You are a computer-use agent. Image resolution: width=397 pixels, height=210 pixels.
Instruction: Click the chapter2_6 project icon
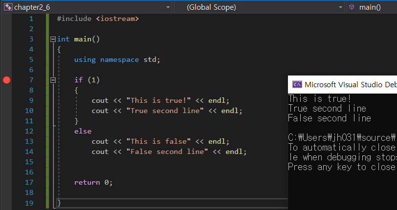[8, 7]
